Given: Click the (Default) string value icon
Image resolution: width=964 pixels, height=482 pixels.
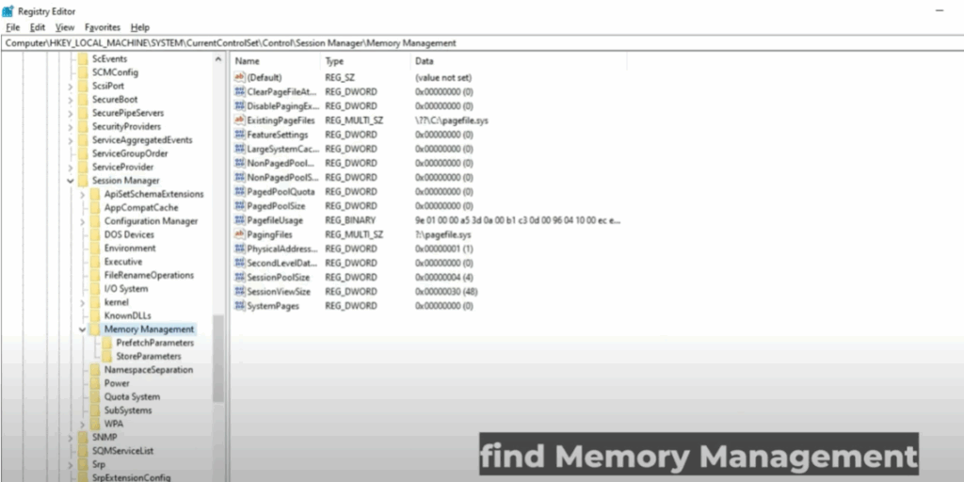Looking at the screenshot, I should 240,77.
